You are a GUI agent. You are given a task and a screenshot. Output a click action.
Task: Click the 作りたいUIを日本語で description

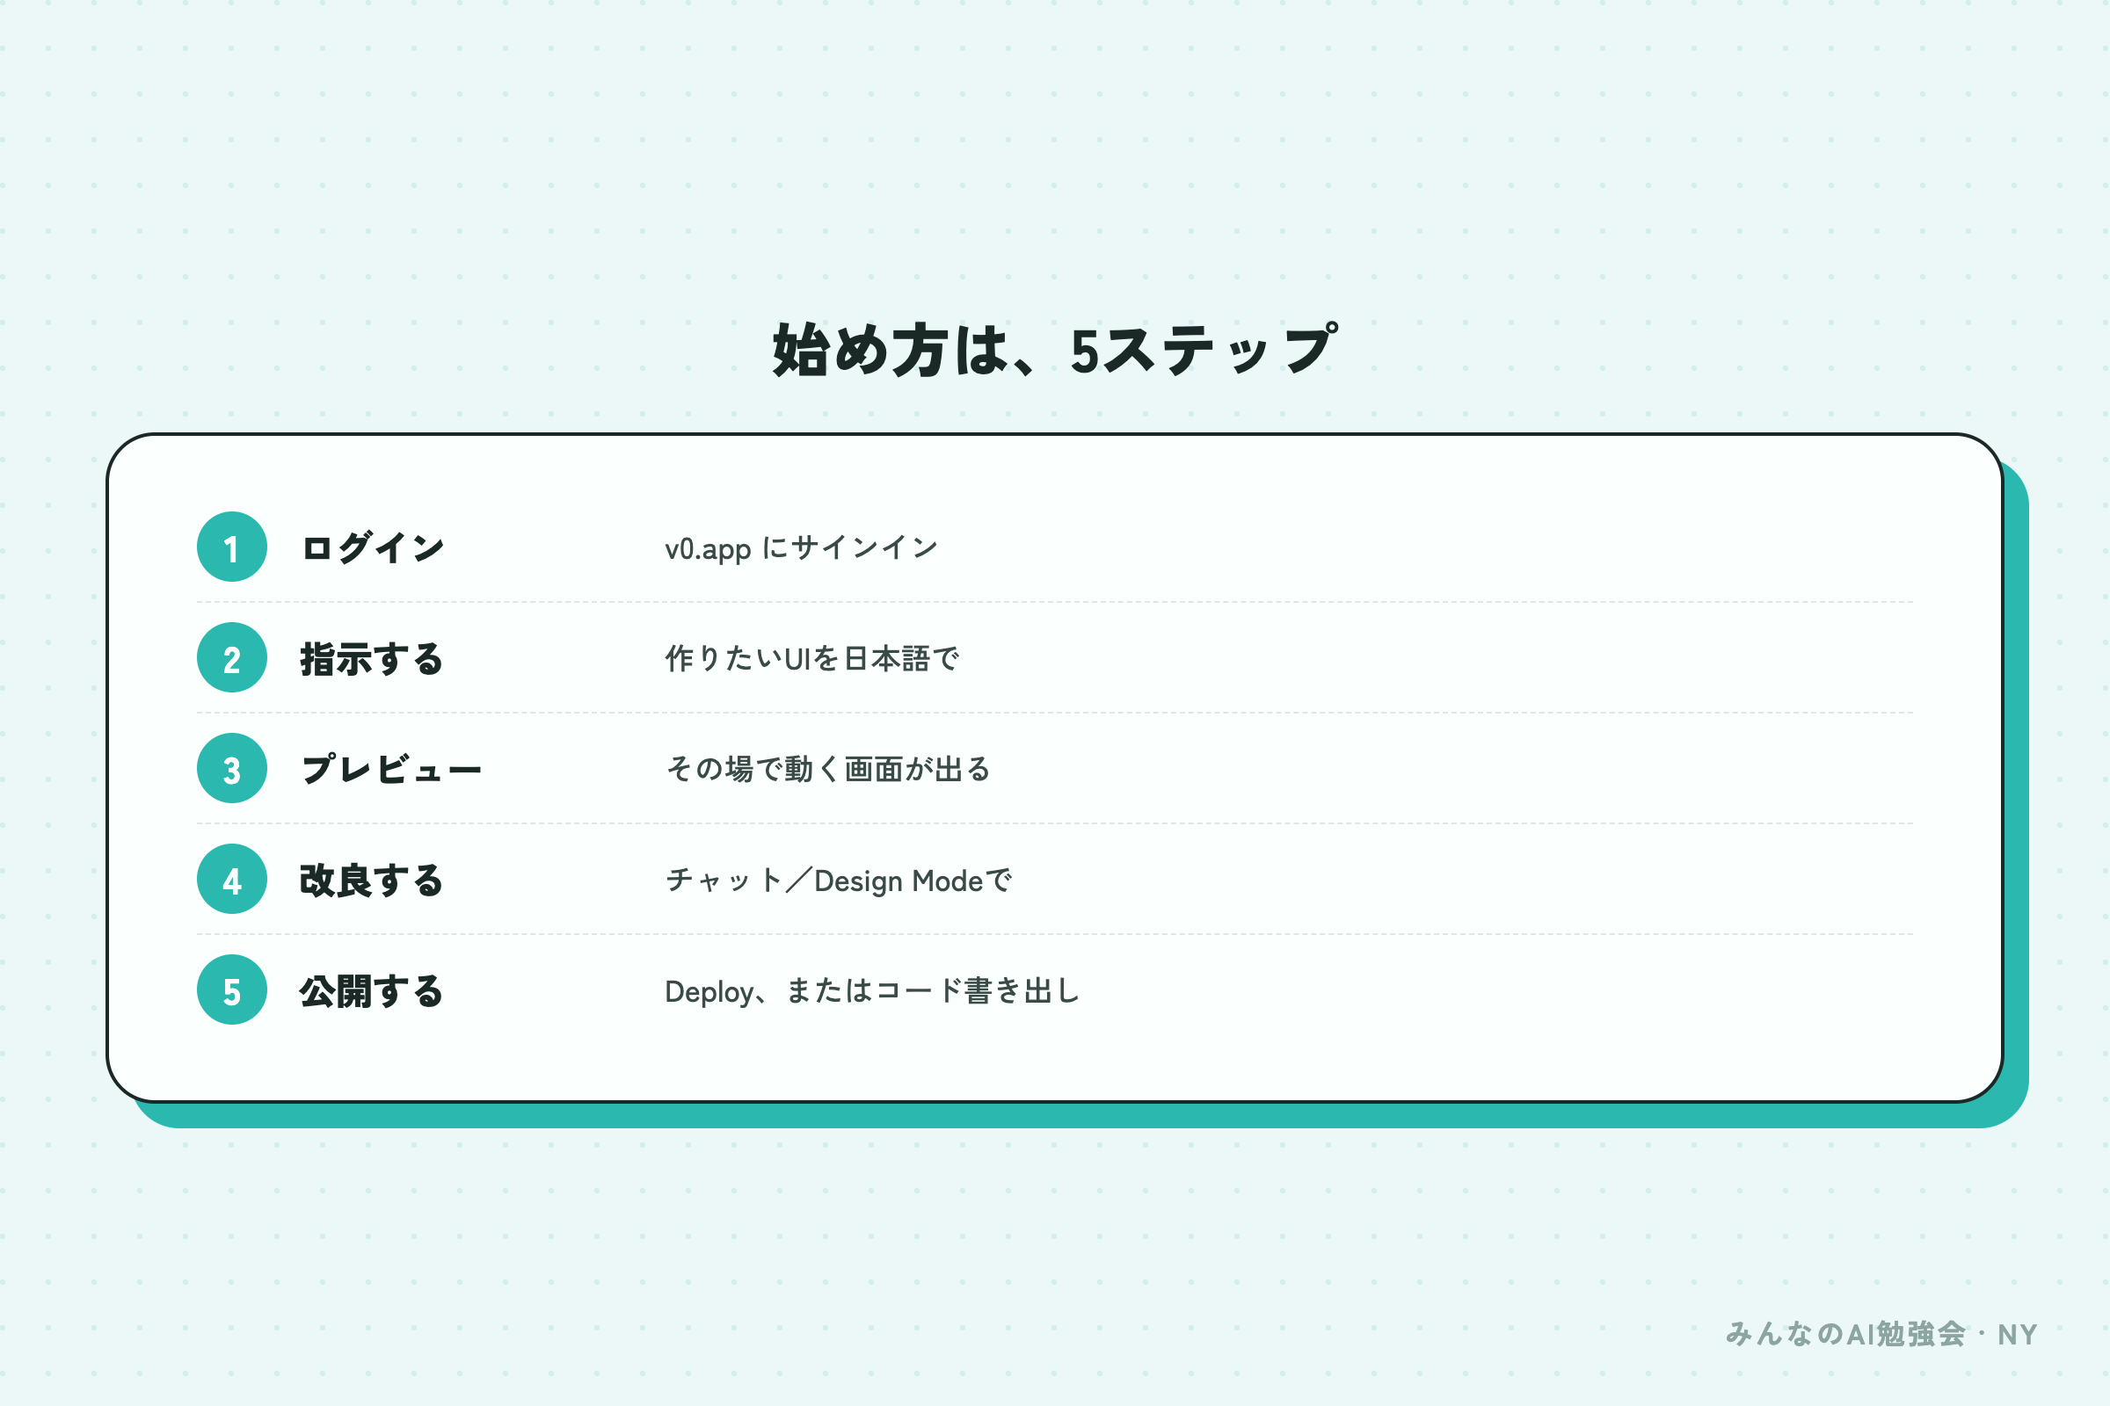click(811, 659)
